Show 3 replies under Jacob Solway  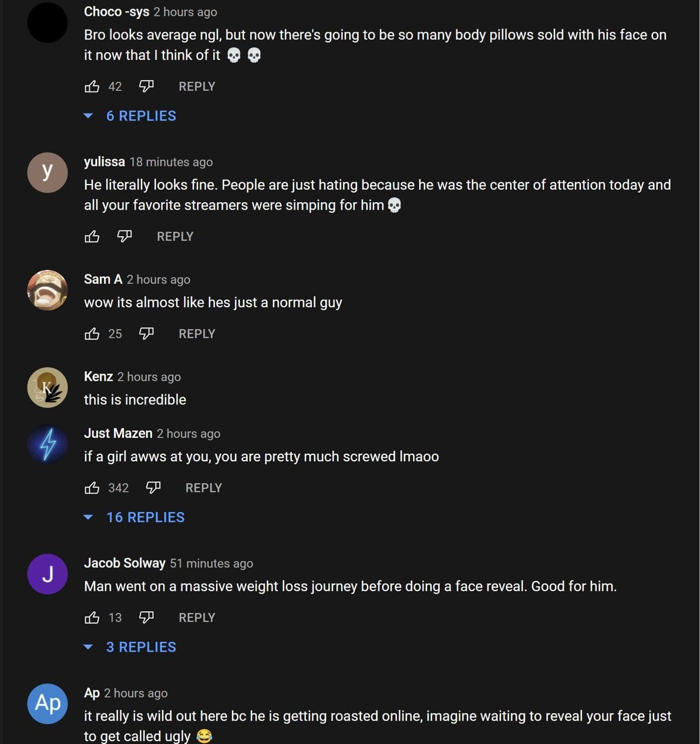(x=140, y=647)
